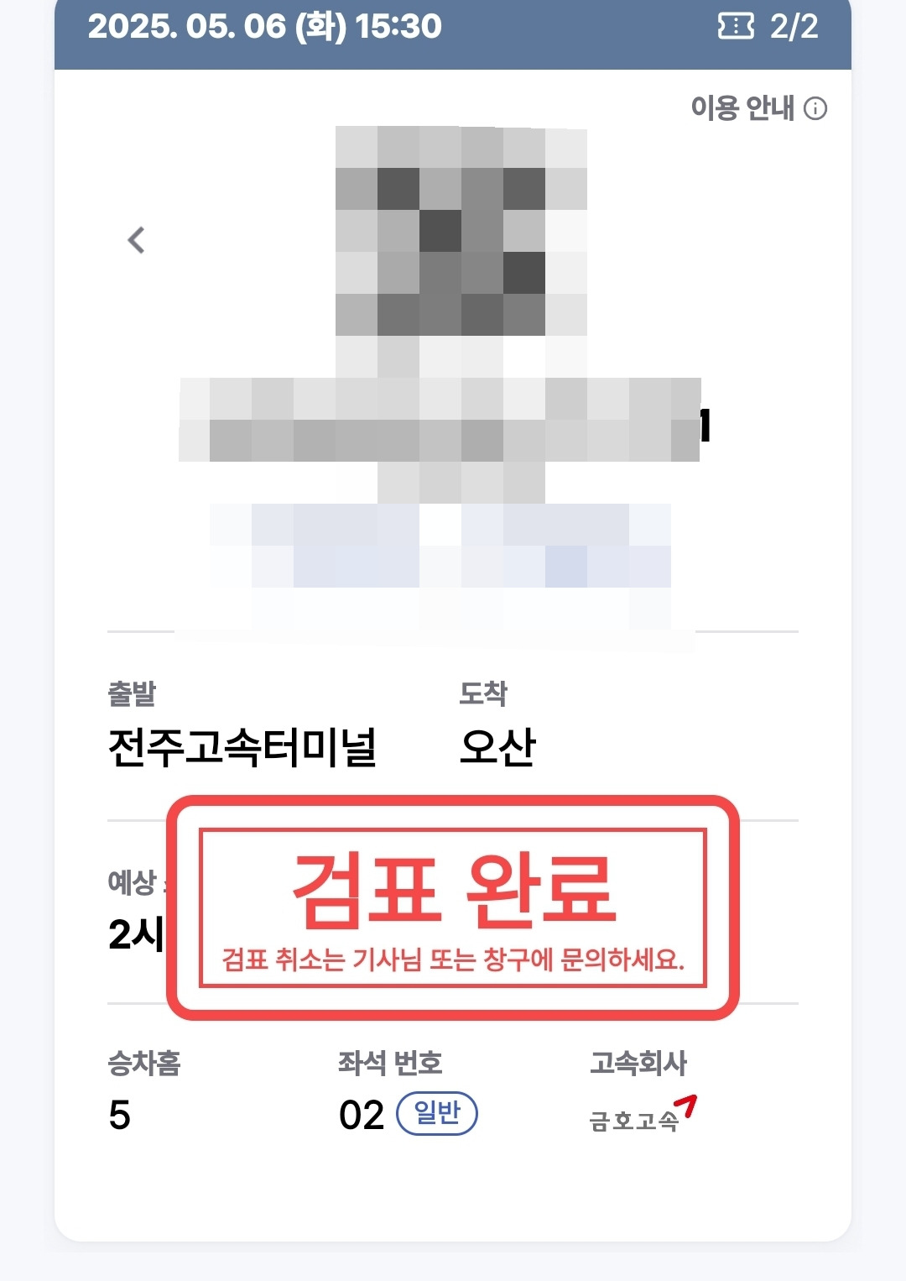Tap the seat number 02

362,1116
